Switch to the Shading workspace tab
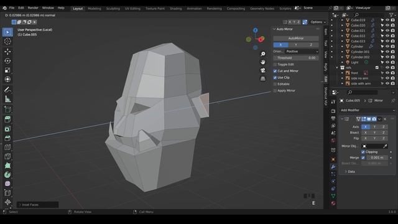This screenshot has height=224, width=398. [175, 8]
